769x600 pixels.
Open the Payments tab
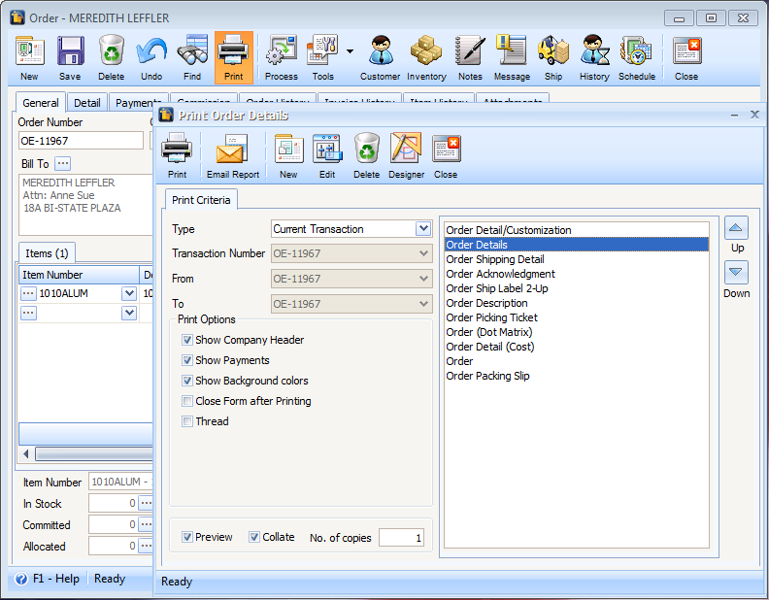point(138,103)
